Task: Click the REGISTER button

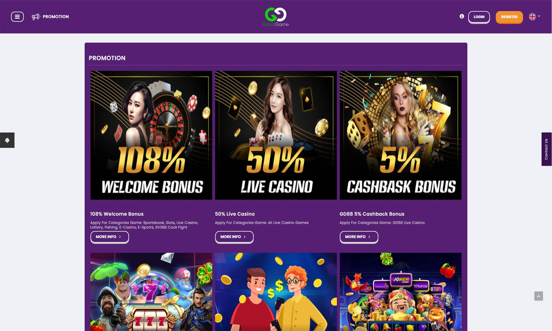Action: coord(509,17)
